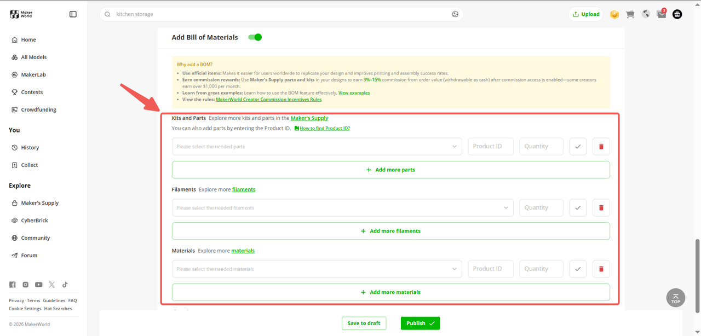
Task: Open Cookie Settings footer link
Action: pyautogui.click(x=25, y=309)
